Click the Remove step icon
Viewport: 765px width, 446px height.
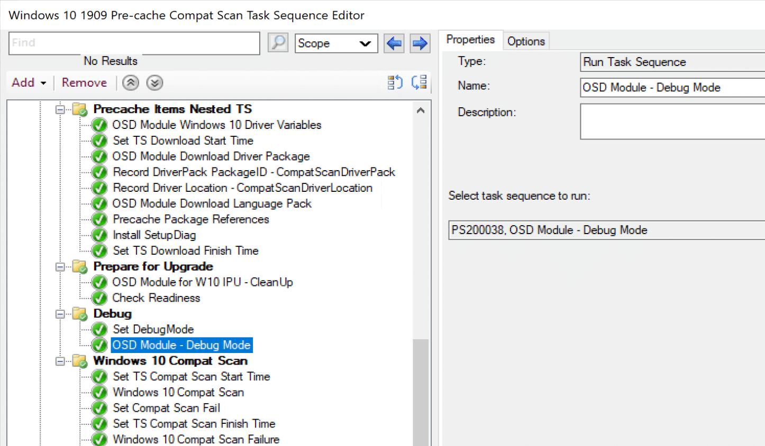84,83
